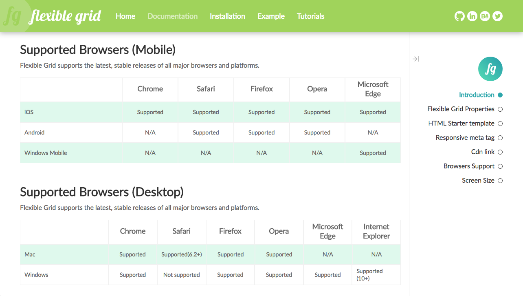Click the fg logo badge in top-left corner
The height and width of the screenshot is (296, 523).
point(12,16)
